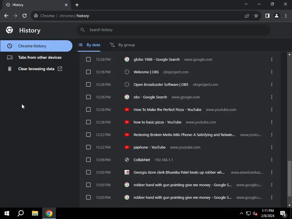Open Chrome's three-dot customize menu
Screen dimensions: 292x219
[x=286, y=16]
